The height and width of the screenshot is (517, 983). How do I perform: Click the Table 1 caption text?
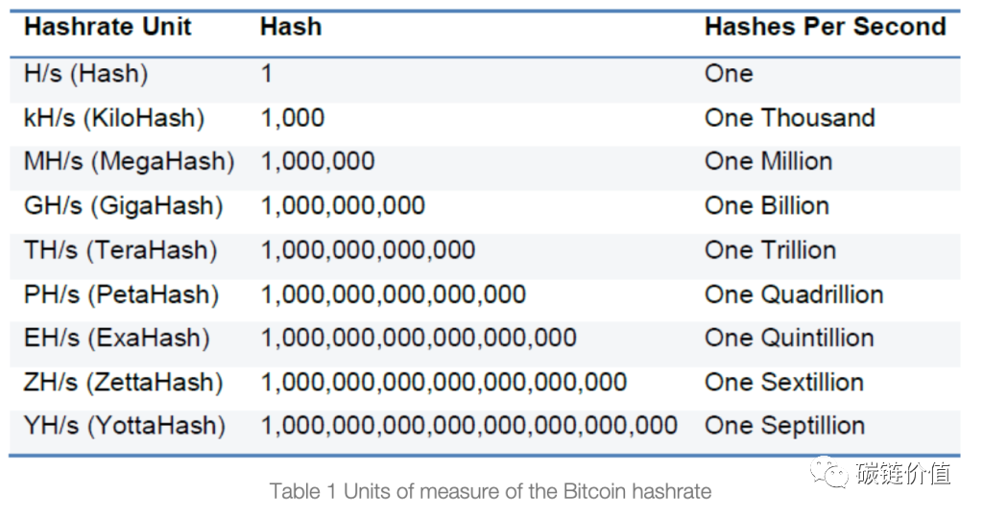click(x=491, y=492)
